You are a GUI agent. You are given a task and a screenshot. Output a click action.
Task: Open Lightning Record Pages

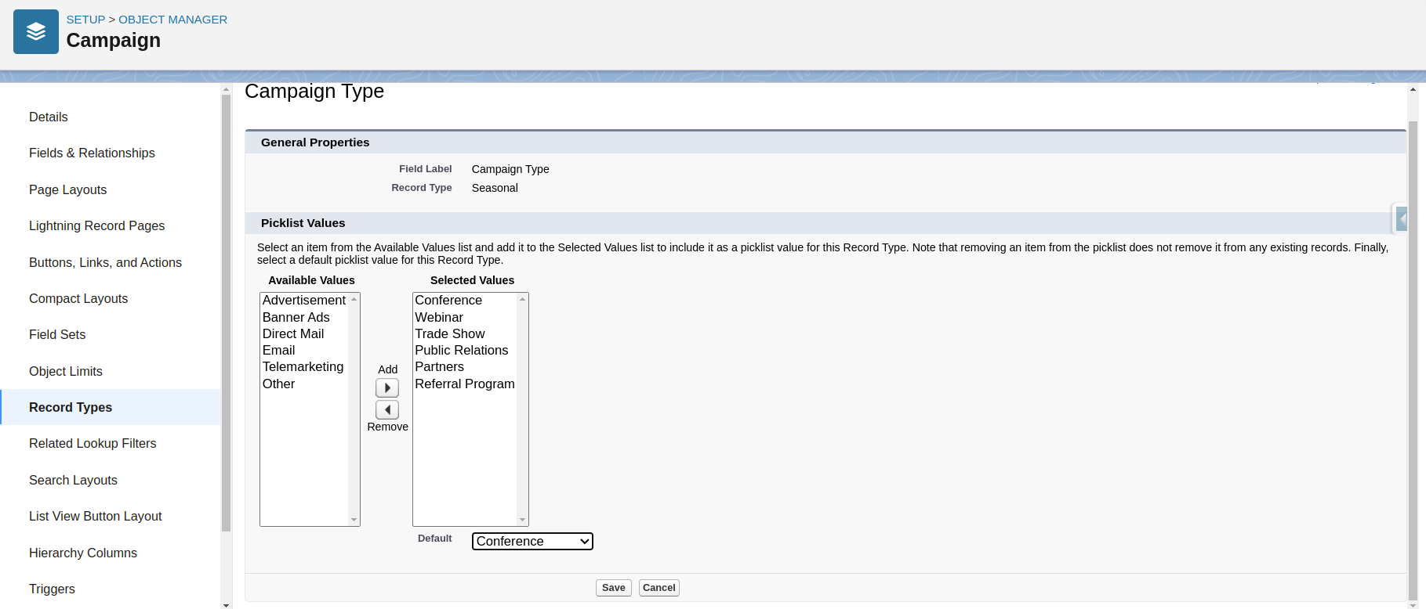point(96,225)
